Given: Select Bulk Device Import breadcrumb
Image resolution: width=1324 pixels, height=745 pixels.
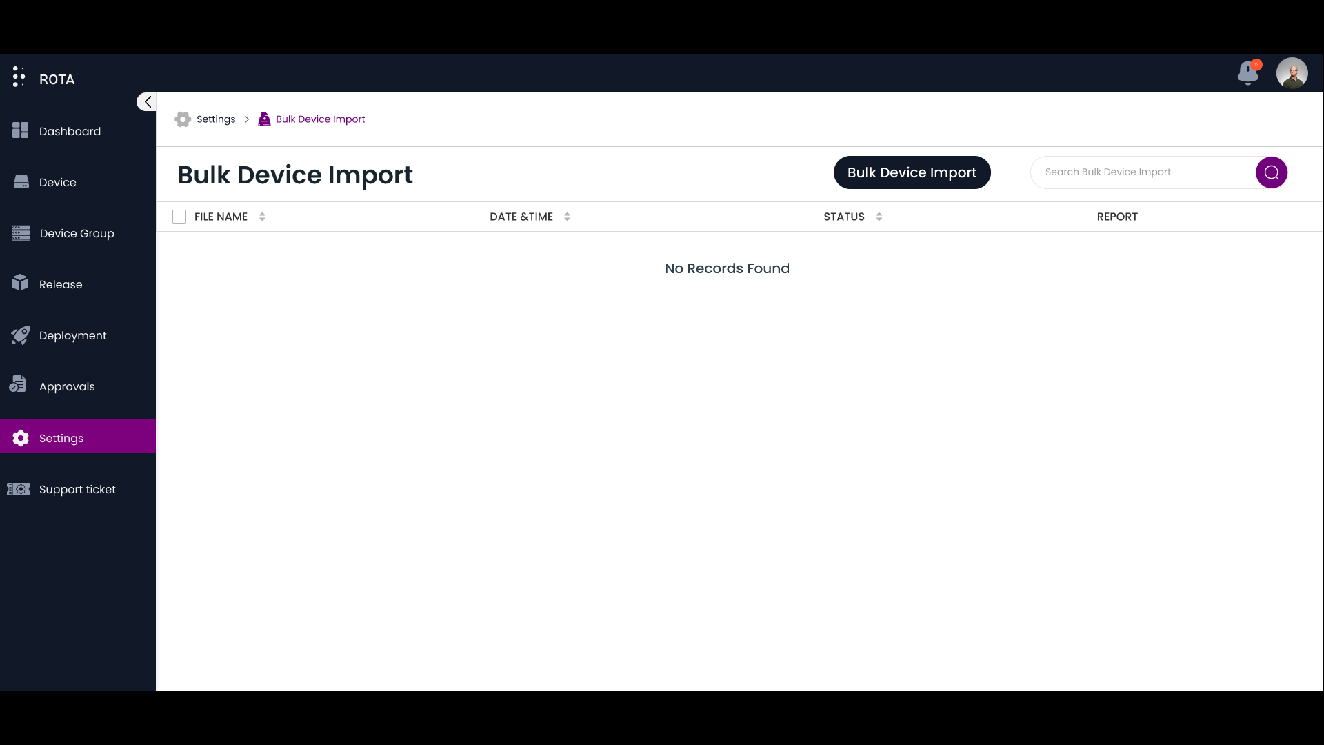Looking at the screenshot, I should pyautogui.click(x=320, y=118).
